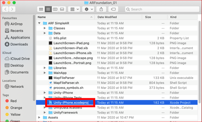Switch to icon view in toolbar

point(41,9)
